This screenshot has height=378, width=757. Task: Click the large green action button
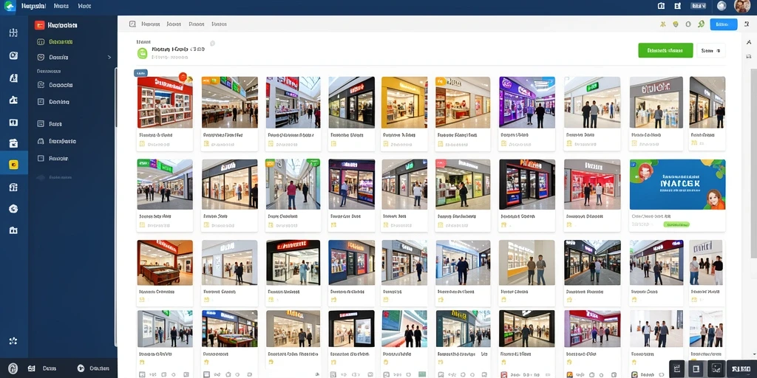coord(665,50)
